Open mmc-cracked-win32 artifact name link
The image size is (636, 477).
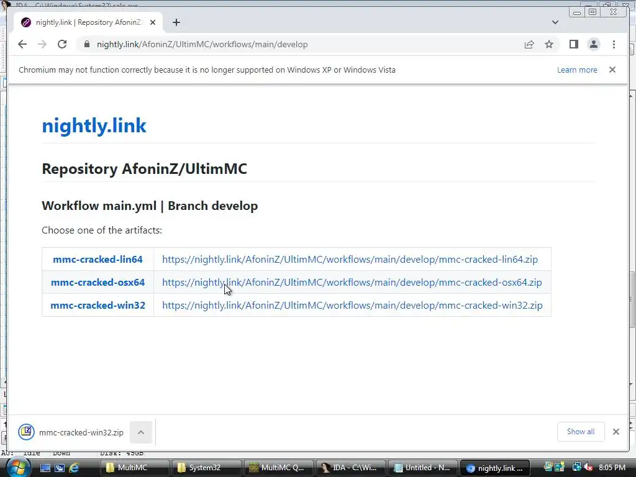(98, 306)
